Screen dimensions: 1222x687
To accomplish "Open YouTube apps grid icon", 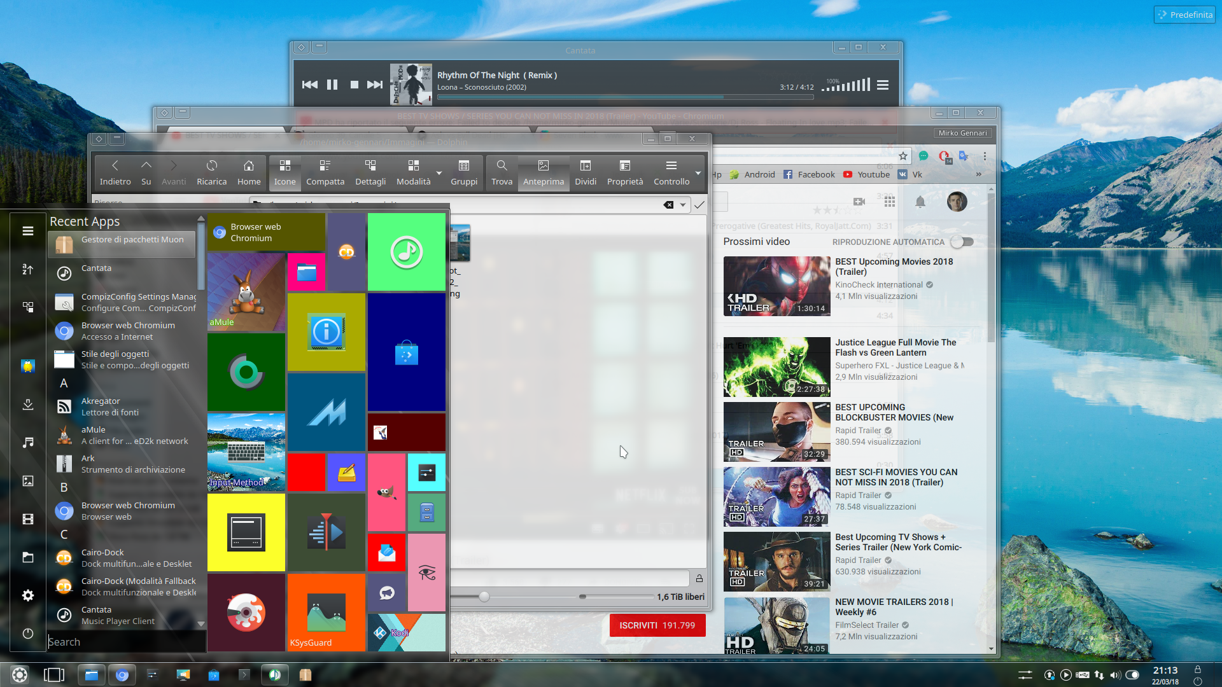I will tap(890, 202).
